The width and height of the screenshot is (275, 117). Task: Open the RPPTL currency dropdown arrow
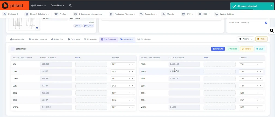[x=261, y=72]
